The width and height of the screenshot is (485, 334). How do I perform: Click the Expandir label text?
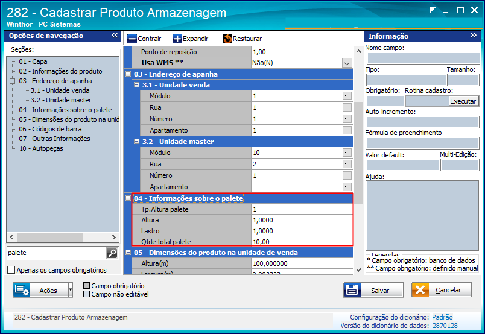tap(195, 39)
